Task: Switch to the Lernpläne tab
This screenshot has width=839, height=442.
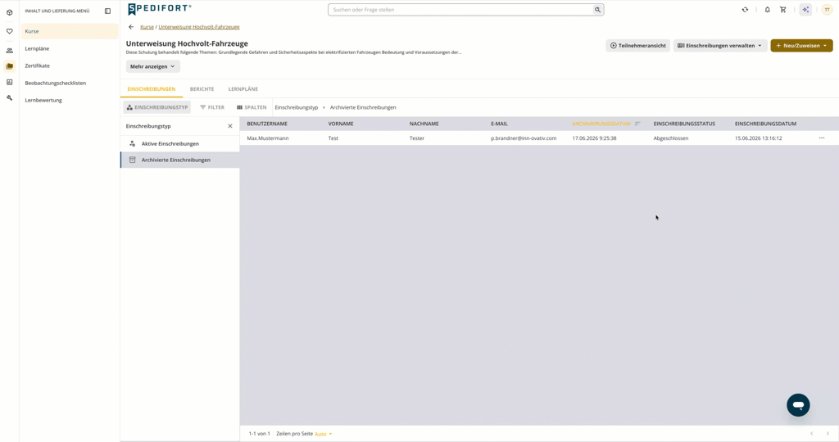Action: pyautogui.click(x=243, y=89)
